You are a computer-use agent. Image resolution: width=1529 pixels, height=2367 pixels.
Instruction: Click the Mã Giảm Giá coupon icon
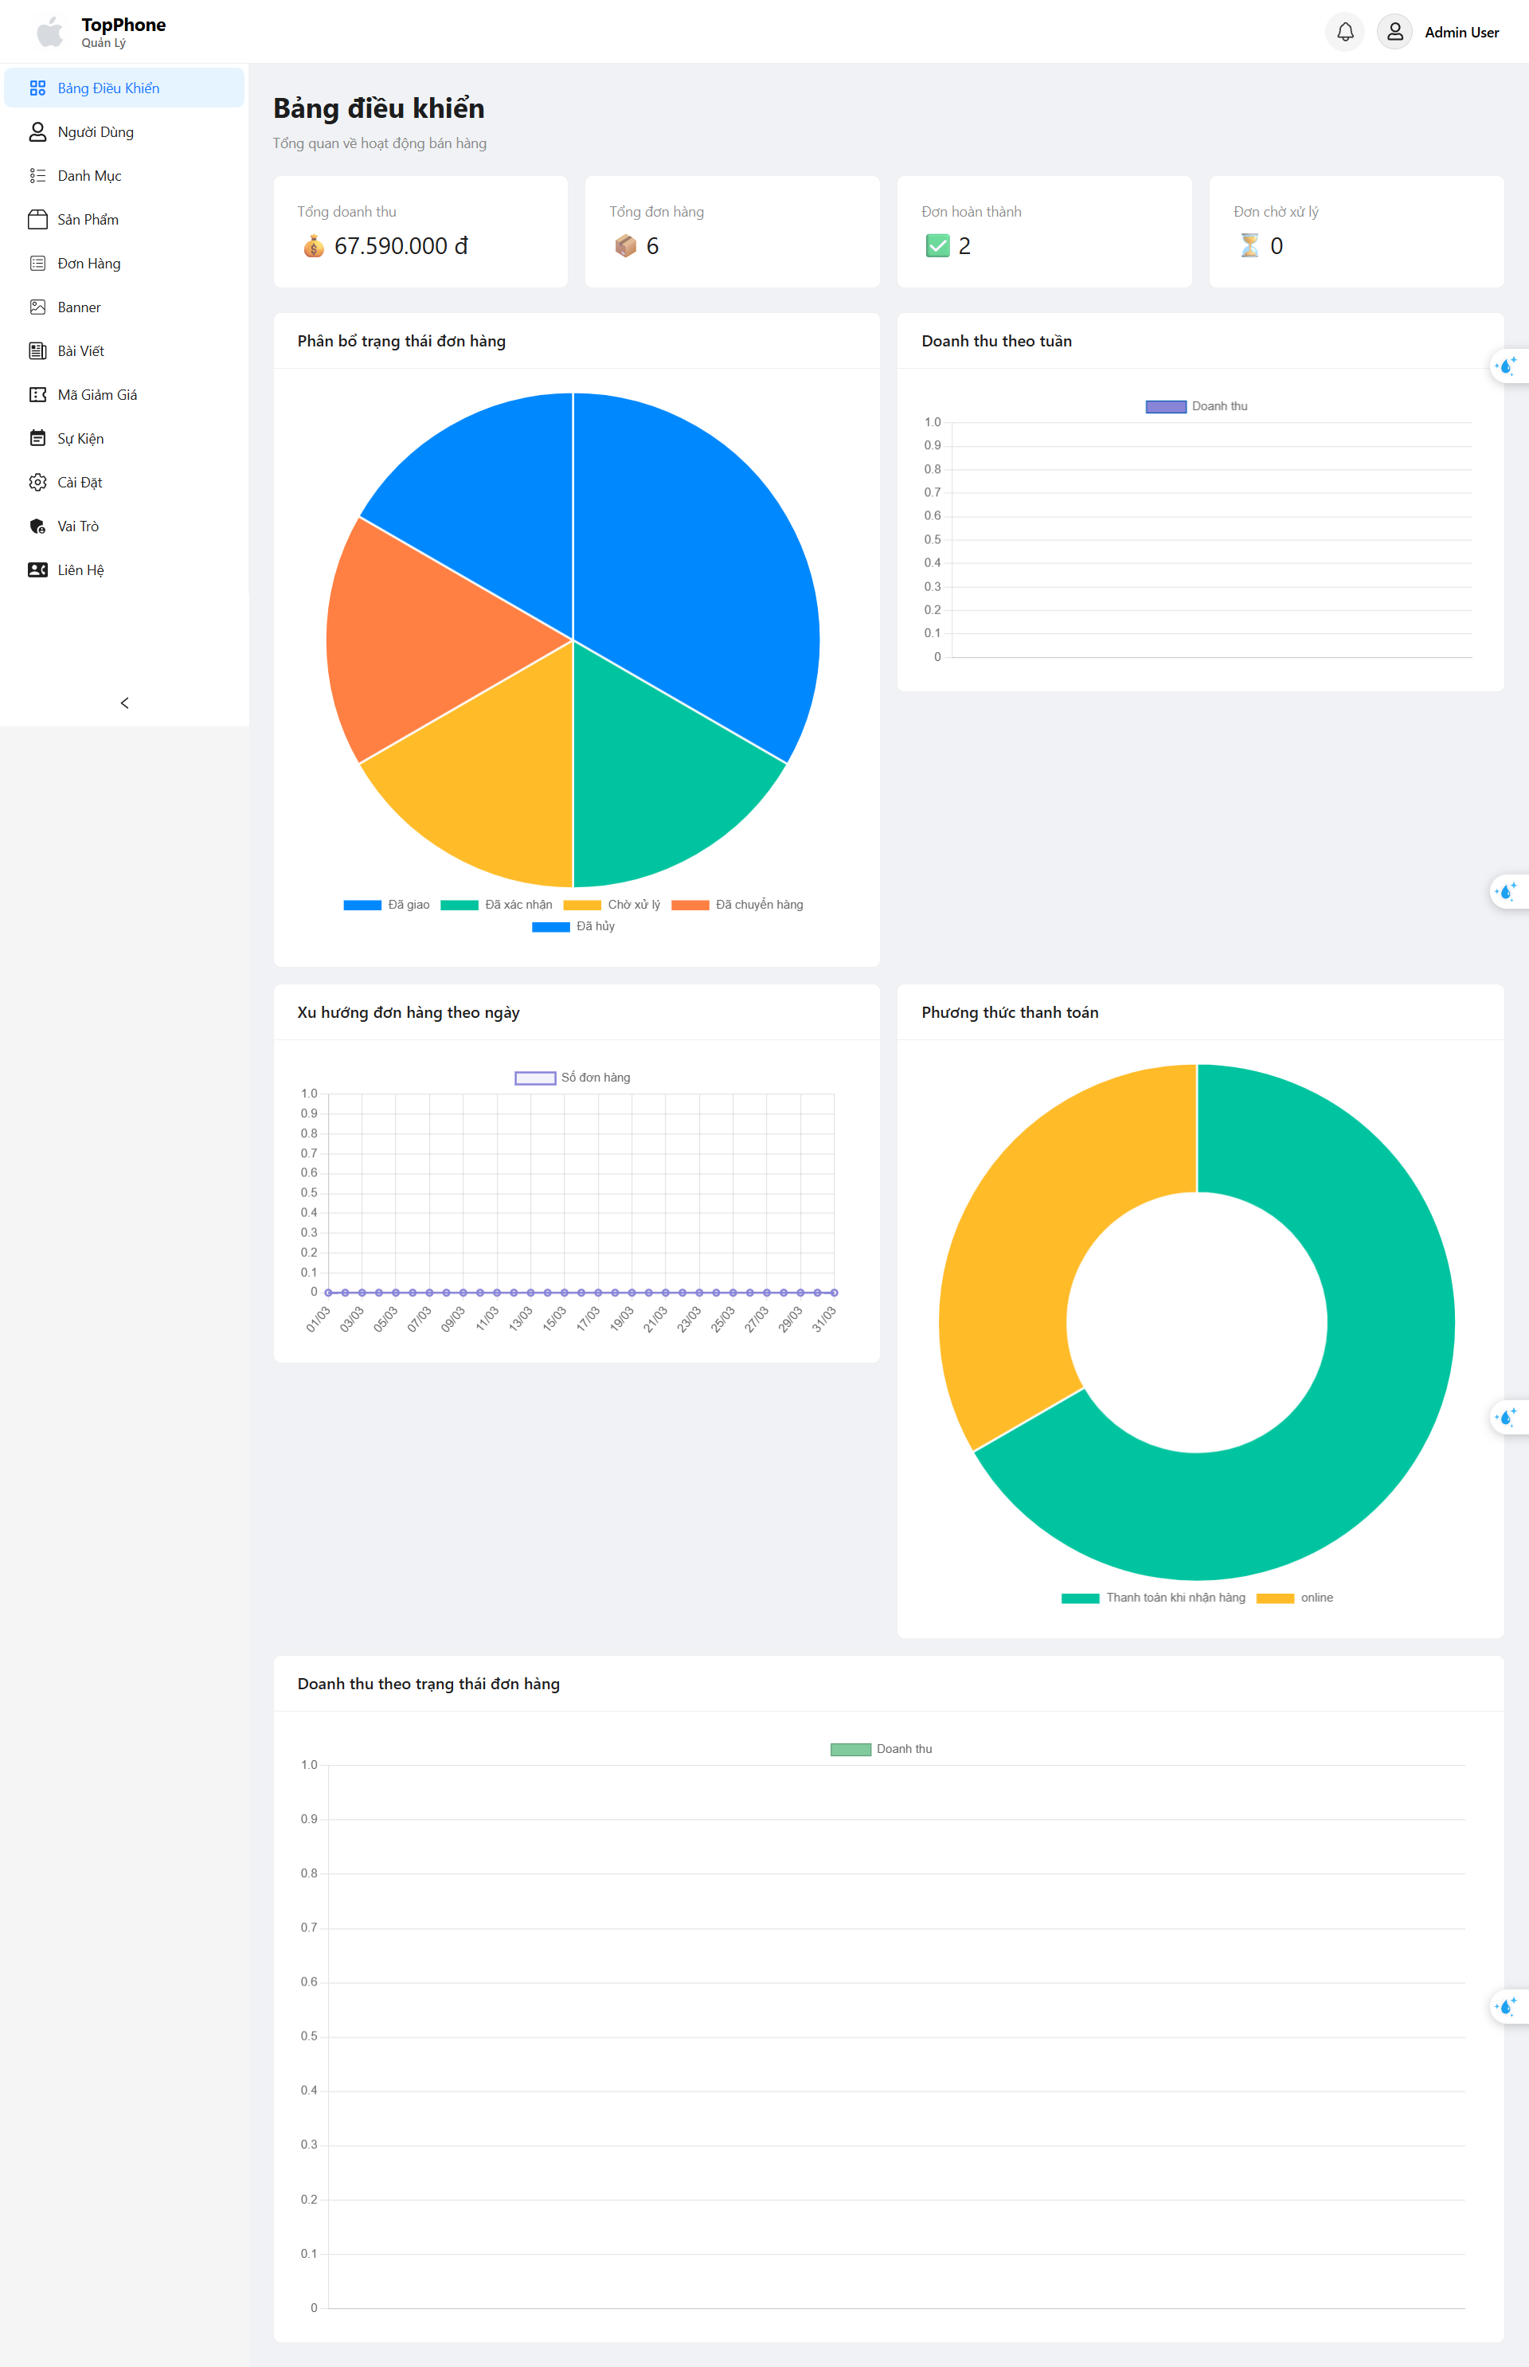click(x=37, y=395)
